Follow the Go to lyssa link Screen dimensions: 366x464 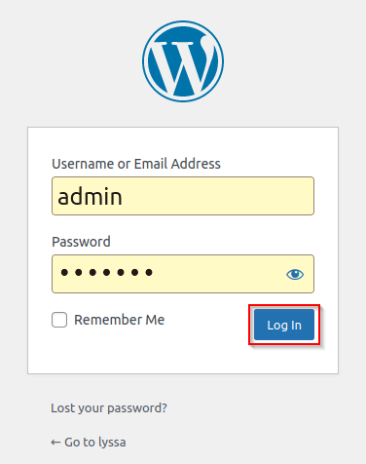pos(89,442)
